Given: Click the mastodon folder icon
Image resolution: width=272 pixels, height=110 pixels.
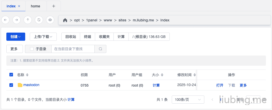Looking at the screenshot, I should (x=20, y=85).
